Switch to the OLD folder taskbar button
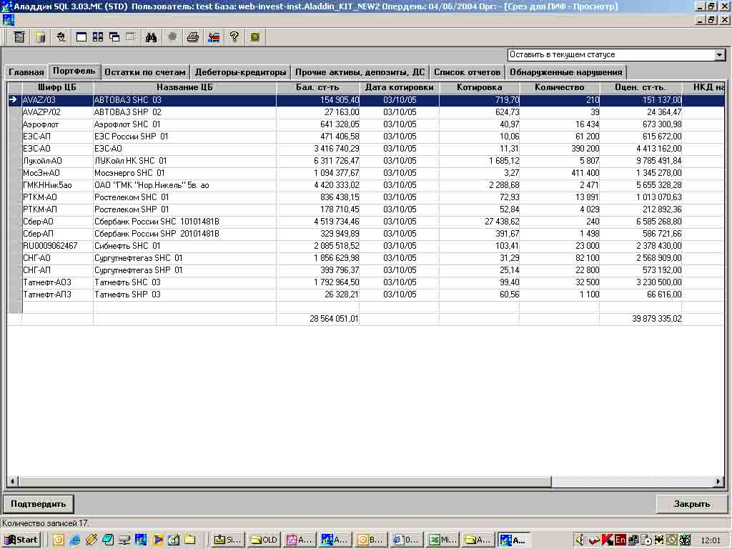This screenshot has height=549, width=732. tap(263, 540)
